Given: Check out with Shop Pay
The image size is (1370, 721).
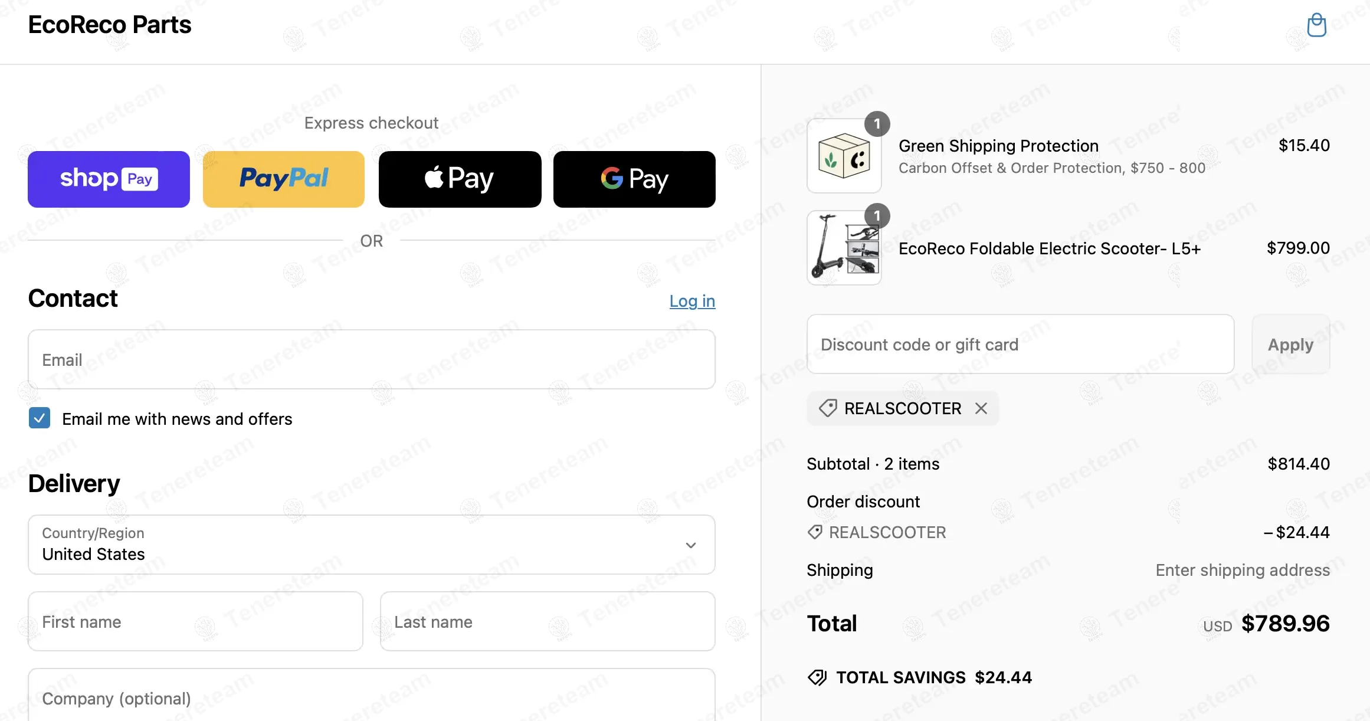Looking at the screenshot, I should [x=109, y=179].
